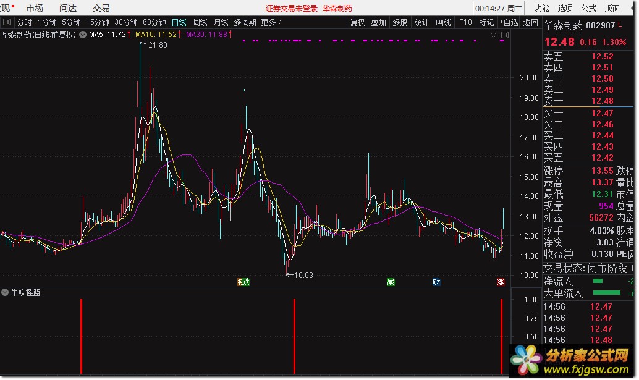The image size is (639, 380).
Task: Click the 叠加 overlay button
Action: pyautogui.click(x=379, y=22)
